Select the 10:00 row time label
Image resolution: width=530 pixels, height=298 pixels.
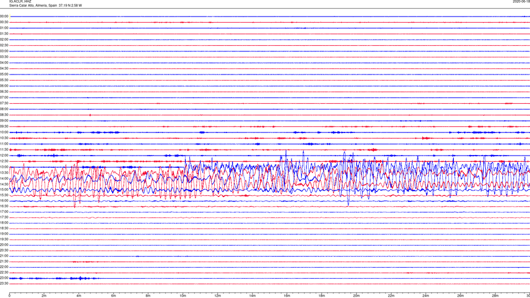click(4, 132)
